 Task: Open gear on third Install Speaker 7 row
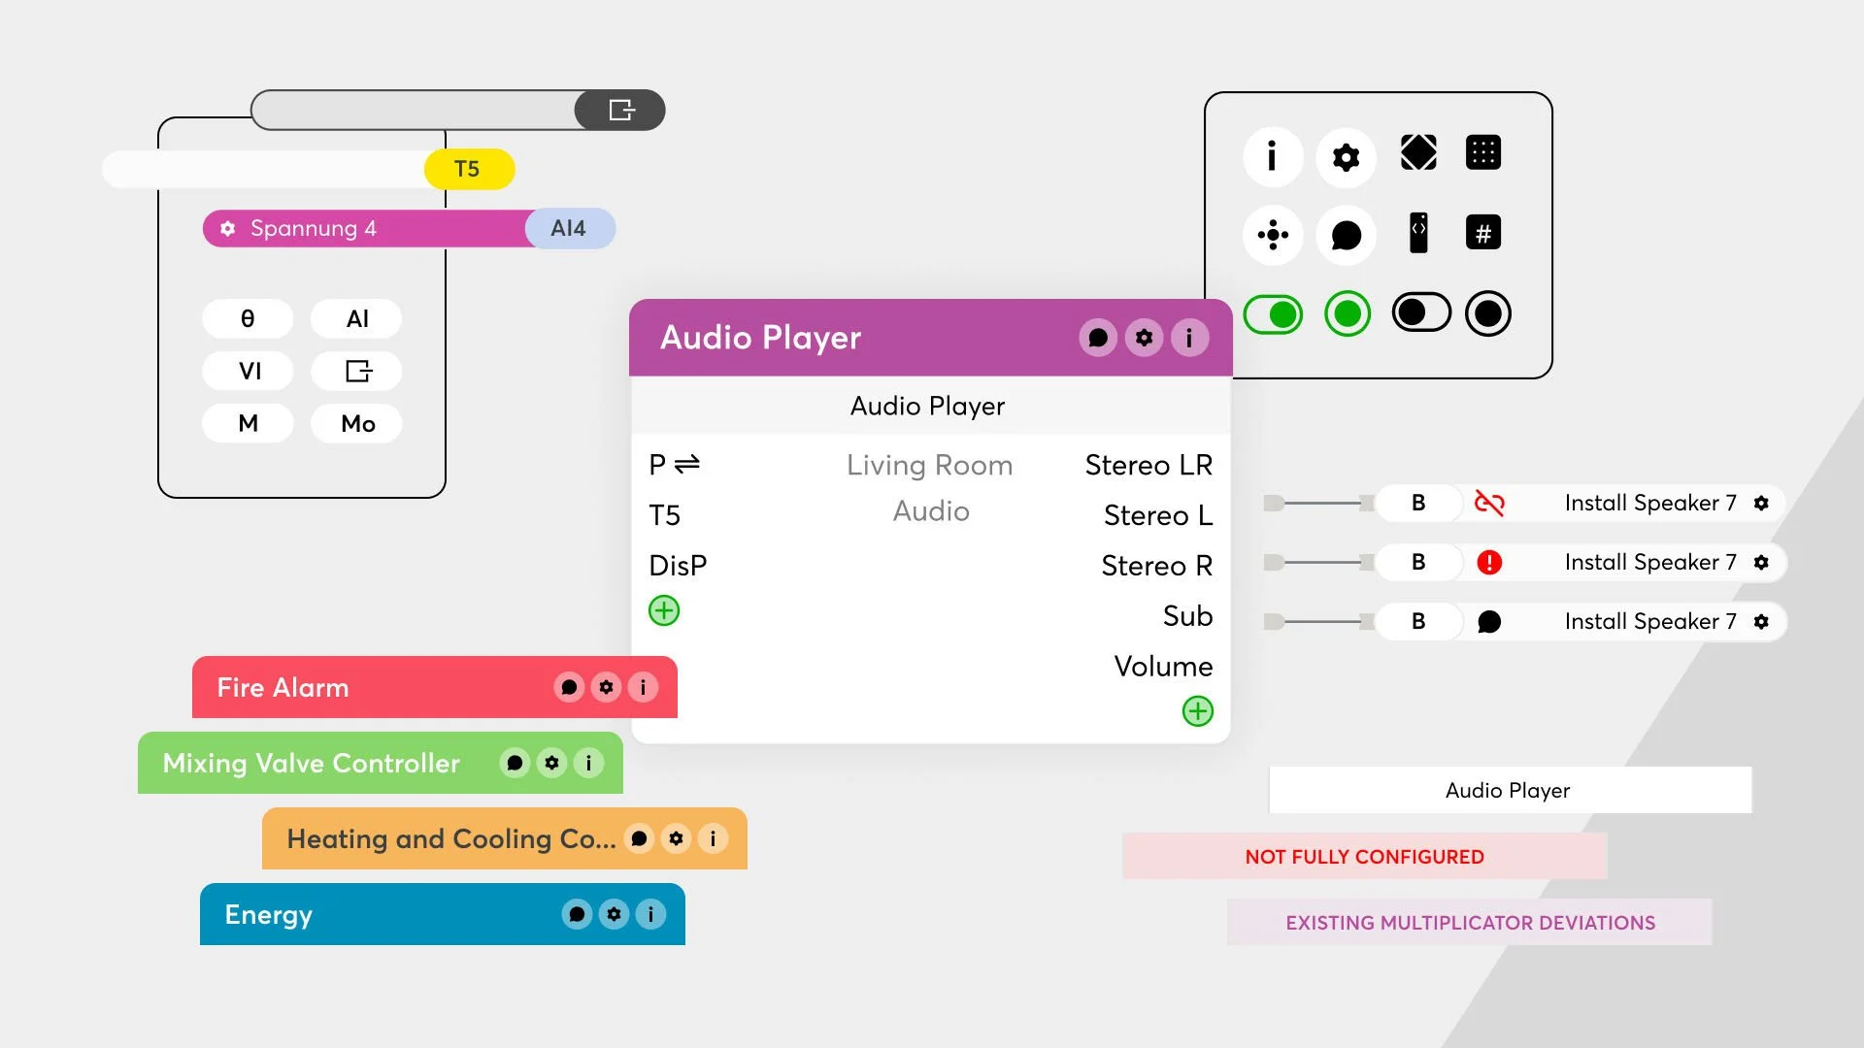click(1761, 621)
